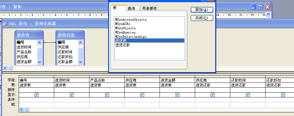Uncheck display box for 编号 column
Viewport: 294px width, 116px height.
(36, 95)
